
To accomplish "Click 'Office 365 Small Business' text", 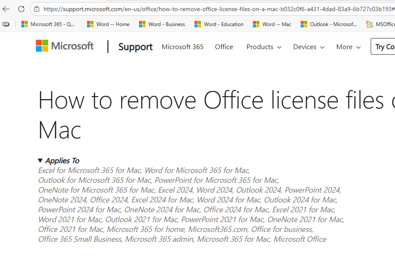I will pyautogui.click(x=80, y=239).
